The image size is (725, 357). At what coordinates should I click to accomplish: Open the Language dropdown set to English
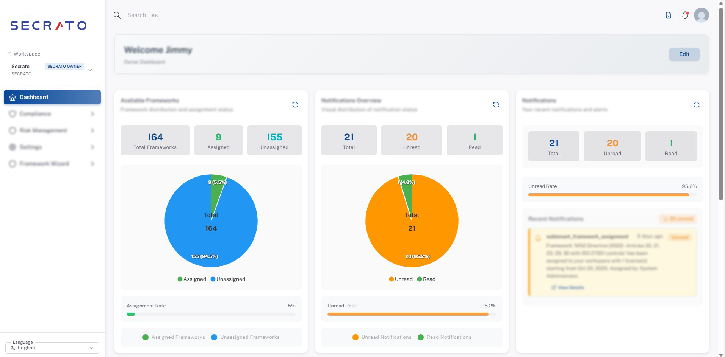tap(52, 348)
